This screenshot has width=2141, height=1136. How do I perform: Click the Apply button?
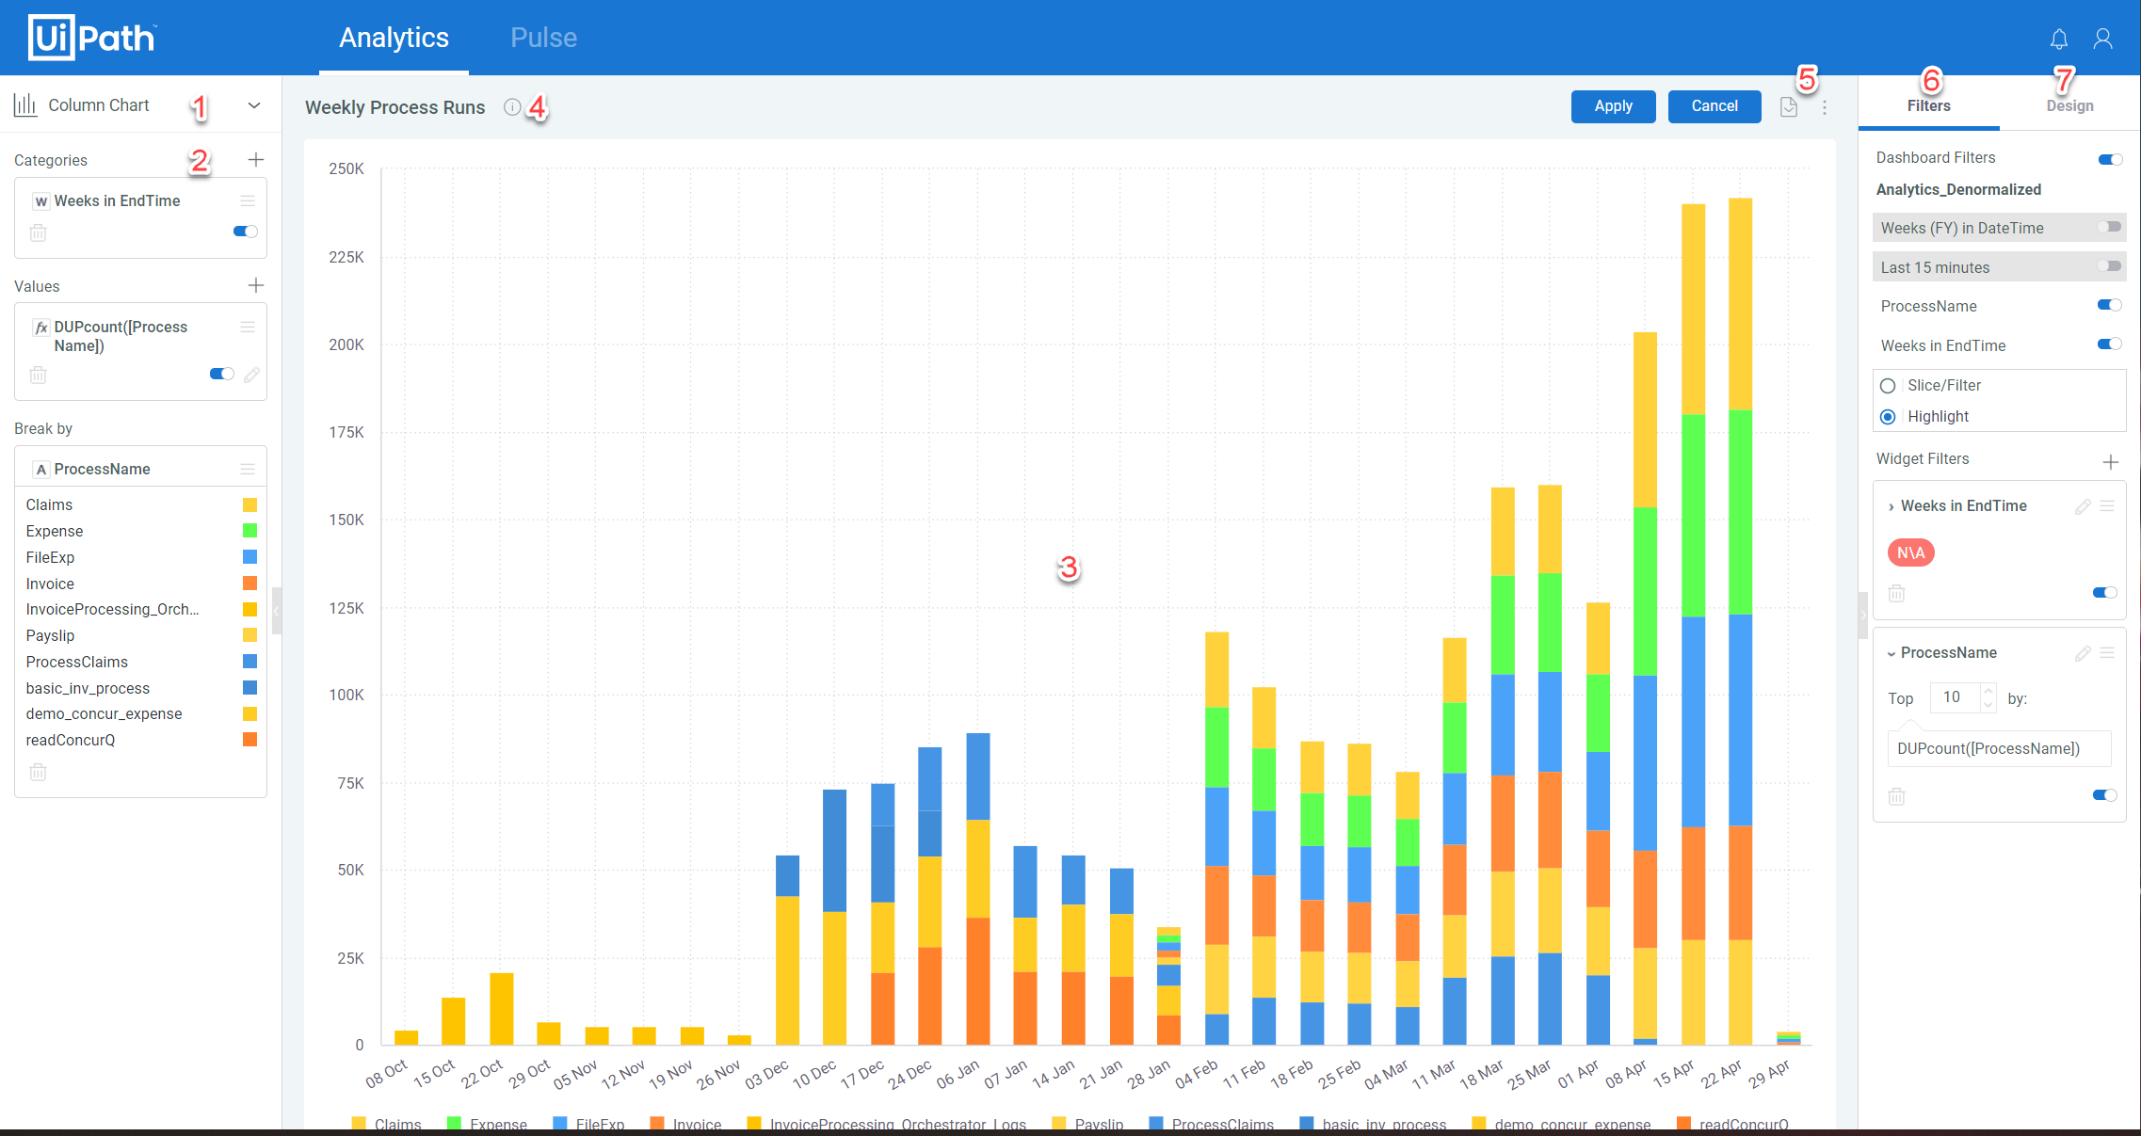(x=1613, y=106)
